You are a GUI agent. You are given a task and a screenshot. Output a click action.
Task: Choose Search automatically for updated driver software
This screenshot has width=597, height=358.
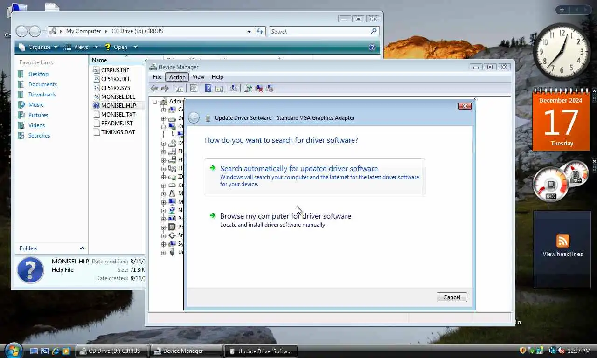click(x=315, y=177)
